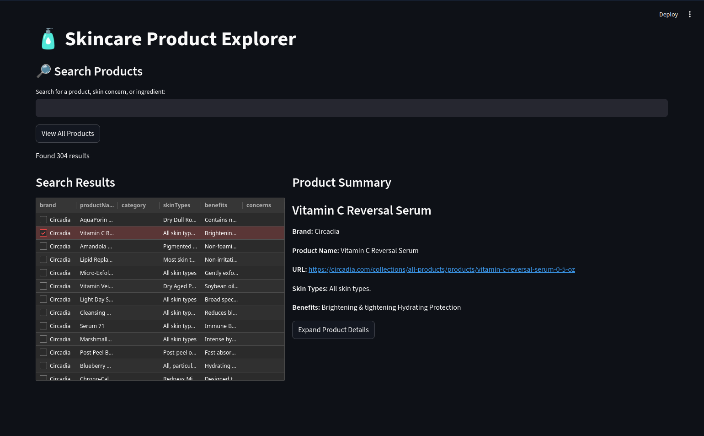The image size is (704, 436).
Task: Check the Serum 71 row checkbox
Action: tap(43, 326)
